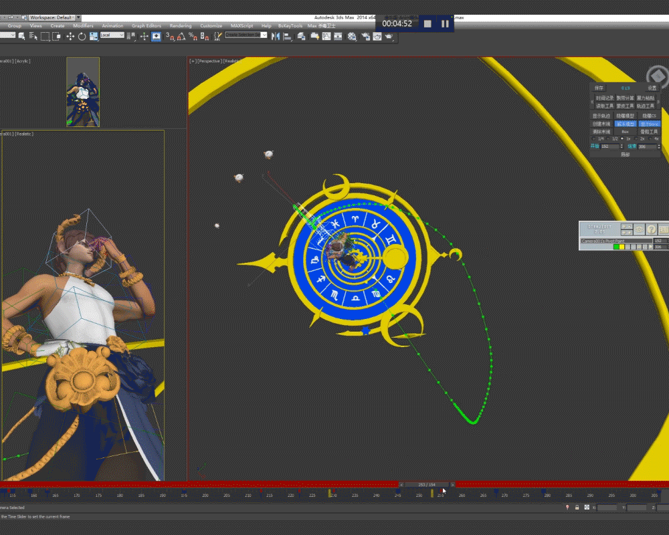Viewport: 669px width, 535px height.
Task: Open the Rendered Frame Window
Action: (377, 37)
